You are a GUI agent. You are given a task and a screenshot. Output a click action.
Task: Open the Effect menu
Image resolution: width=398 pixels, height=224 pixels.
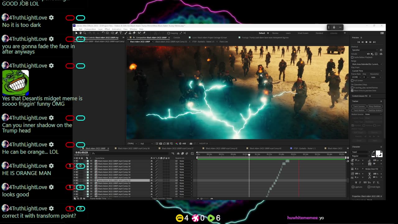107,29
